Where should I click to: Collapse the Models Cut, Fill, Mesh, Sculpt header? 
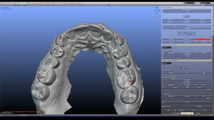click(187, 60)
